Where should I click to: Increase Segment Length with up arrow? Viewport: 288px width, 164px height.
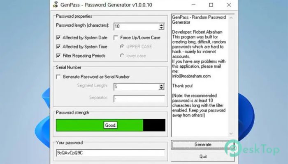161,85
